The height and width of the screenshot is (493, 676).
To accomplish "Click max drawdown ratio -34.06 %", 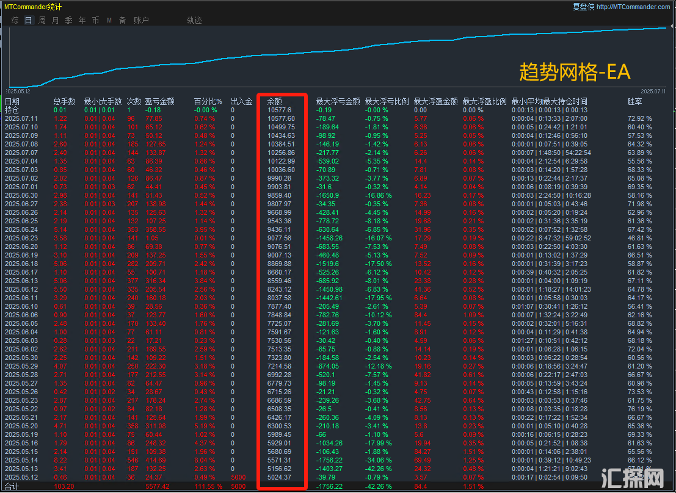I will pos(379,460).
